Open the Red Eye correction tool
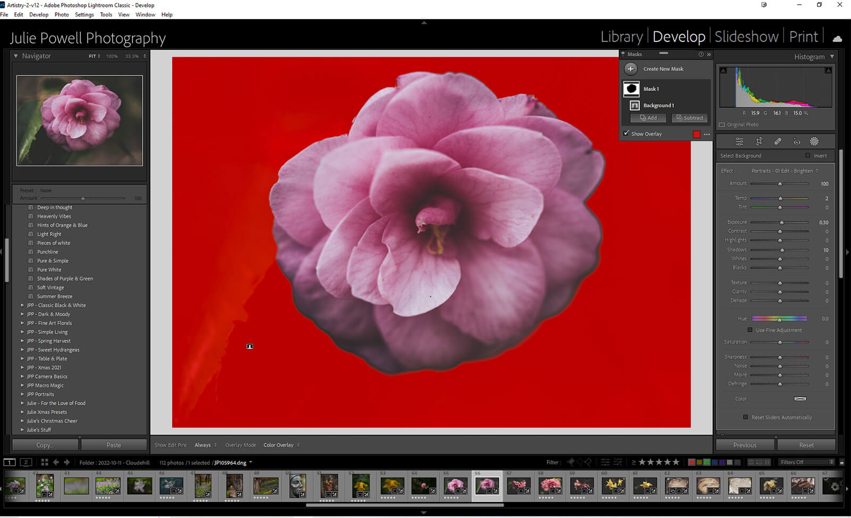The height and width of the screenshot is (518, 851). tap(797, 141)
